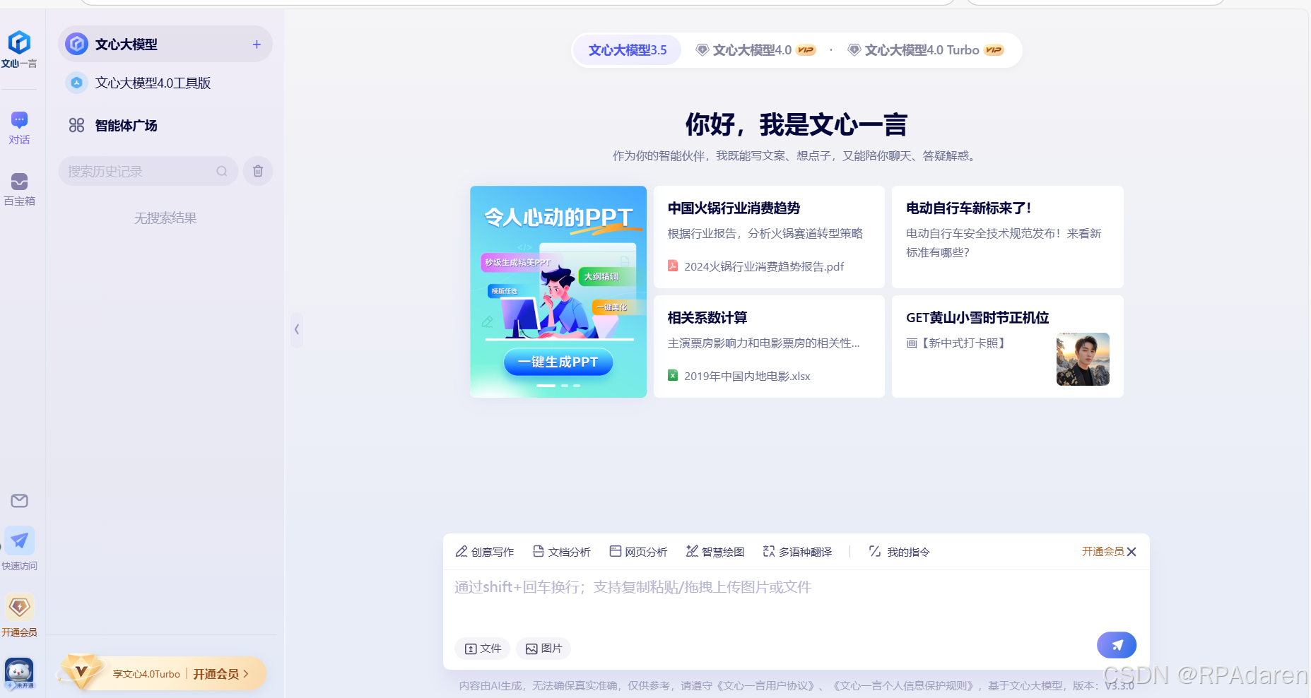Switch to 文心大模型4.0 Turbo tab
Screen dimensions: 1311x698
click(925, 50)
